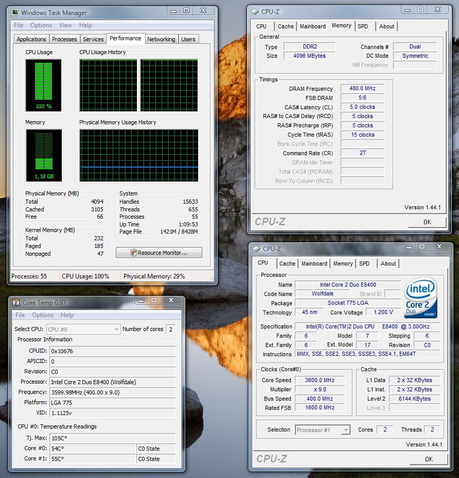The height and width of the screenshot is (478, 459).
Task: Click OK in the CPU-Z CPU window
Action: (429, 459)
